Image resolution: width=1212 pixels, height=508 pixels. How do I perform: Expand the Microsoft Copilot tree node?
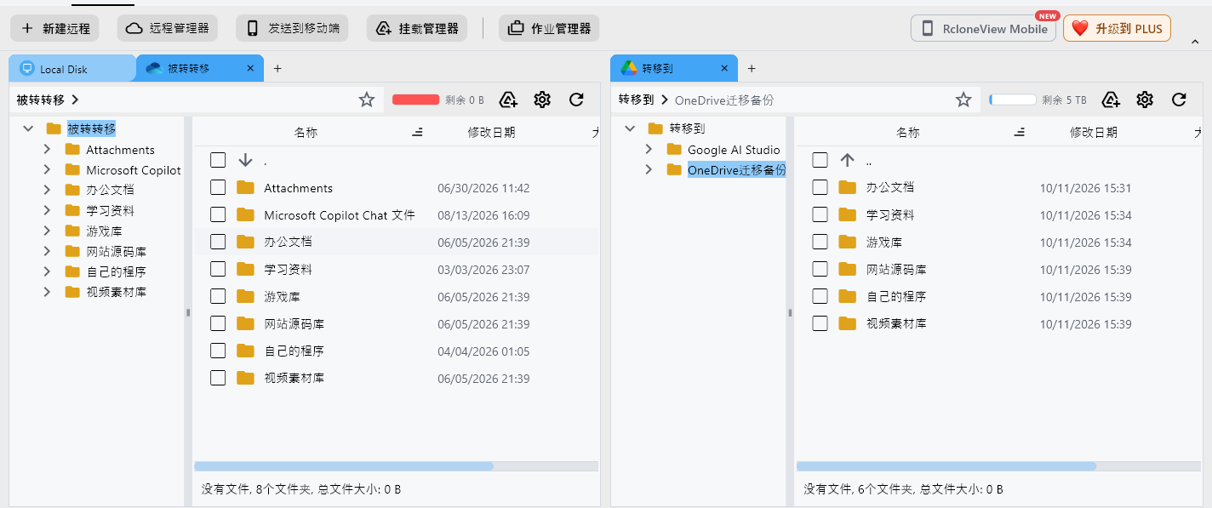coord(47,169)
